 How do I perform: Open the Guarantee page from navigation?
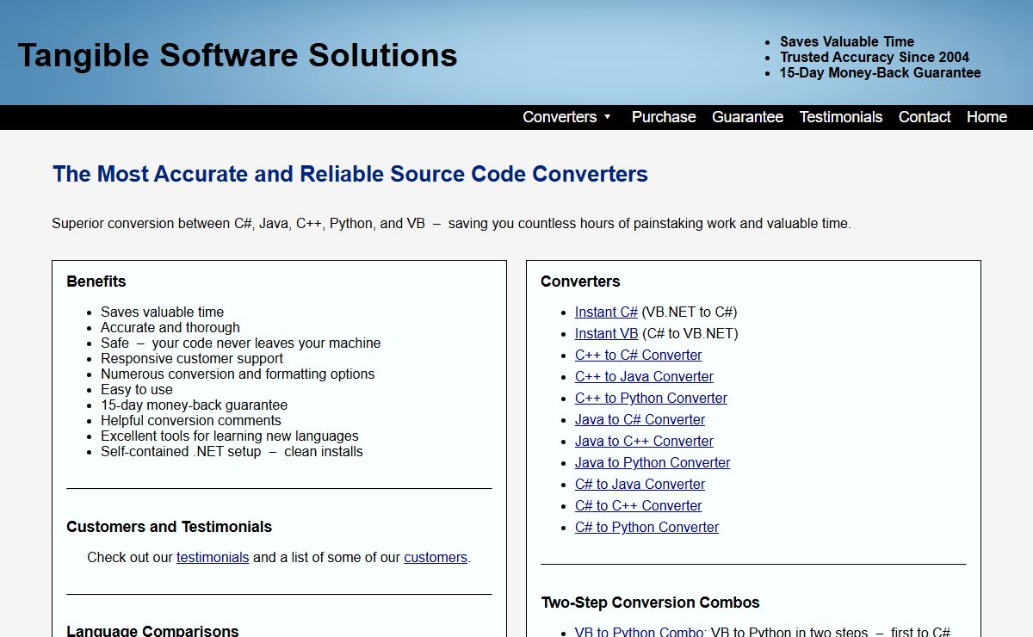coord(747,117)
